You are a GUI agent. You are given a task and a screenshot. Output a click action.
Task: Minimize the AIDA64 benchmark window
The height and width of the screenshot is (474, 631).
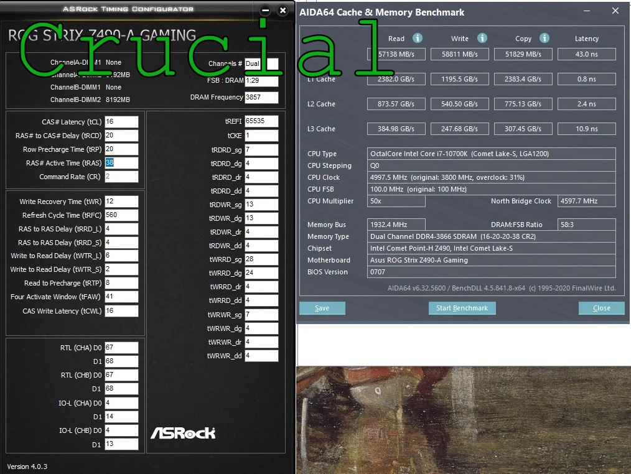pos(587,11)
